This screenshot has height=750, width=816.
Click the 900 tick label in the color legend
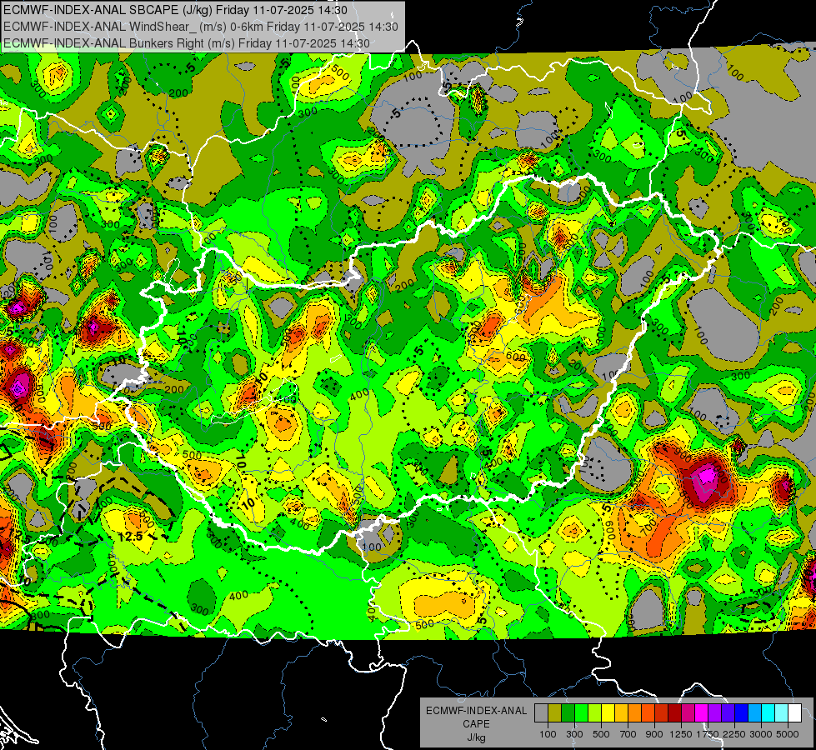[x=654, y=734]
